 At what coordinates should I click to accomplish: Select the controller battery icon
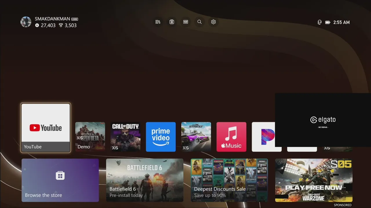[x=328, y=22]
